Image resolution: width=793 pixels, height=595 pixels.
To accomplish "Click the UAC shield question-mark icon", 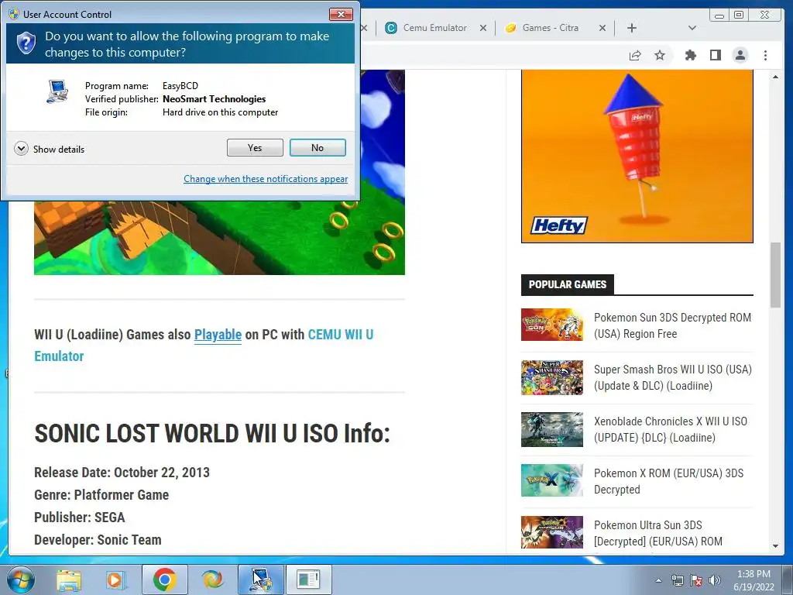I will [26, 43].
